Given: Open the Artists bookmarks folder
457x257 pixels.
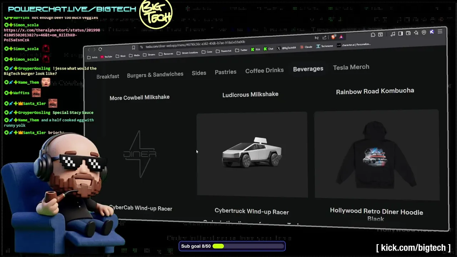Looking at the screenshot, I should point(92,57).
